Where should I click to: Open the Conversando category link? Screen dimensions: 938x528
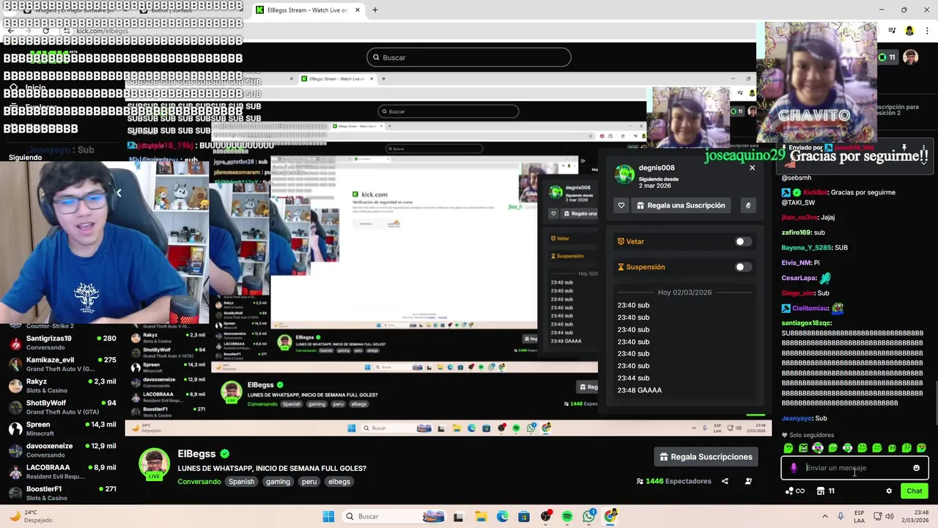[x=199, y=482]
